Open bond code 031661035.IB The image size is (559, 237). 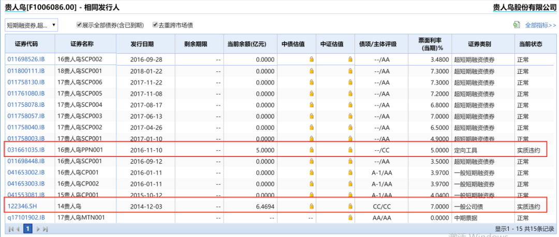point(26,150)
